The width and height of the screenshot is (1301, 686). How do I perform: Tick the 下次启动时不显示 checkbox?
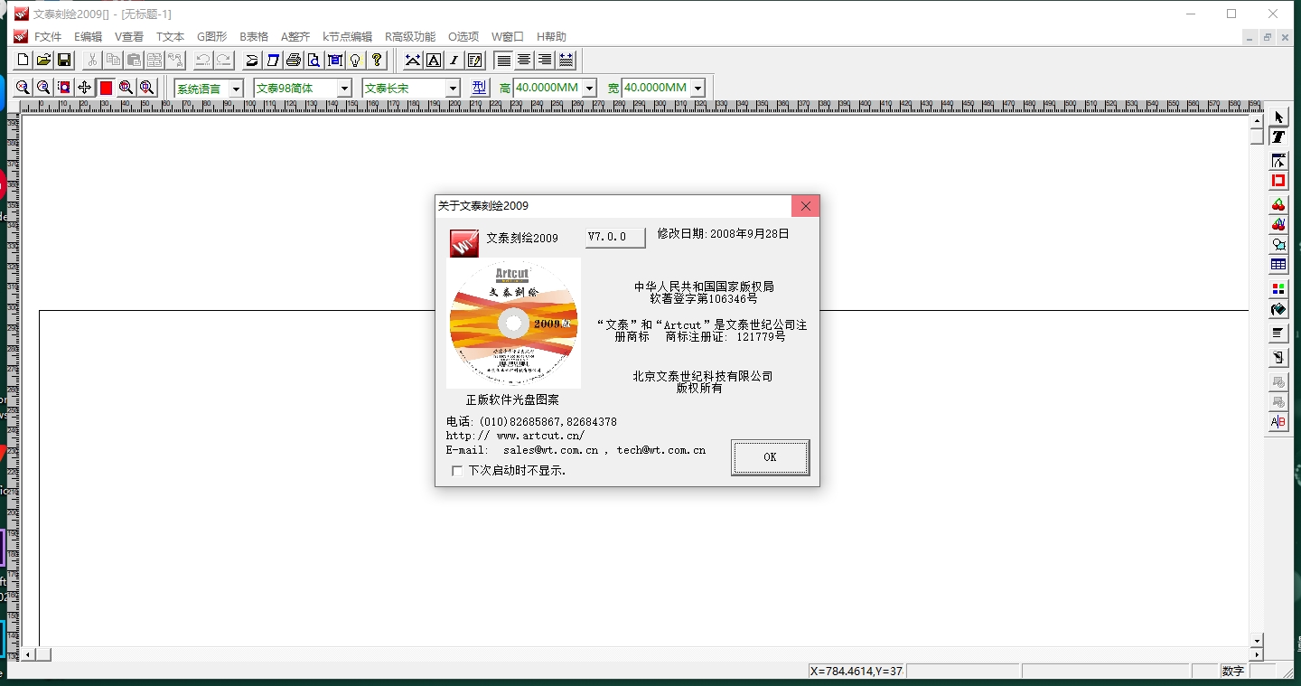(457, 471)
